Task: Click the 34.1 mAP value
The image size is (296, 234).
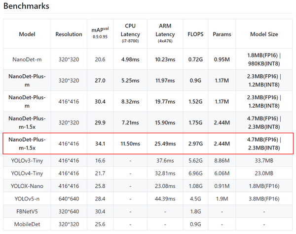Action: 100,144
